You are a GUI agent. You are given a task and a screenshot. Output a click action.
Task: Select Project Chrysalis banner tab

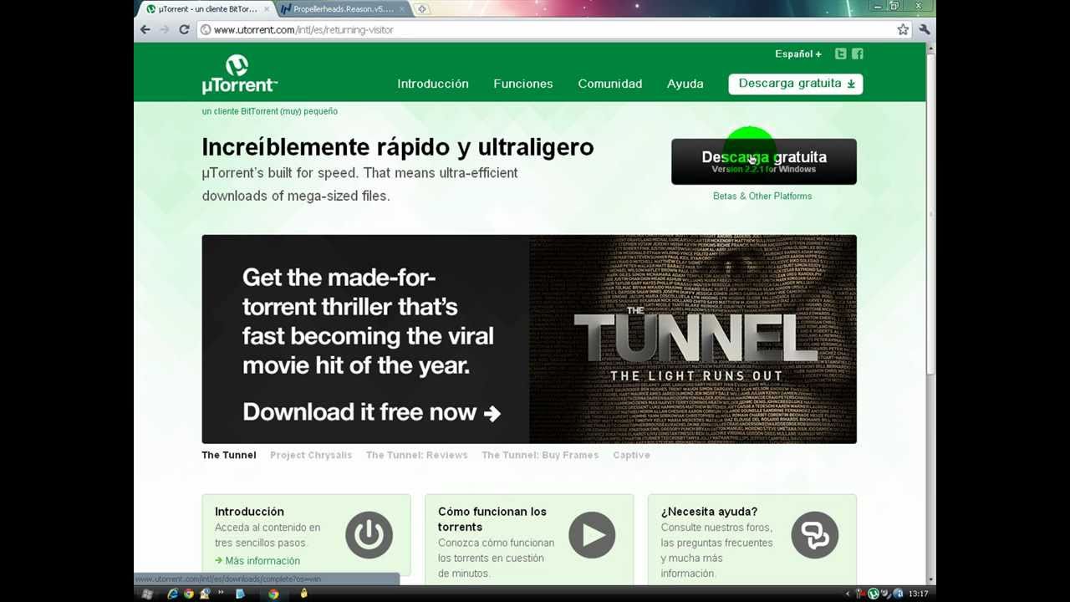pyautogui.click(x=311, y=455)
